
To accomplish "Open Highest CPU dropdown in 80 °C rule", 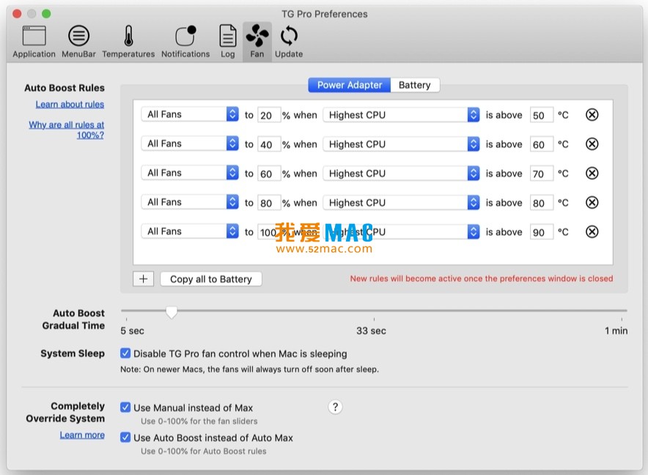I will tap(401, 203).
